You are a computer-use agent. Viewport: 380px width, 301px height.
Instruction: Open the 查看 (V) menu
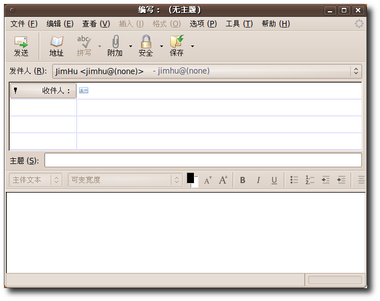(96, 24)
